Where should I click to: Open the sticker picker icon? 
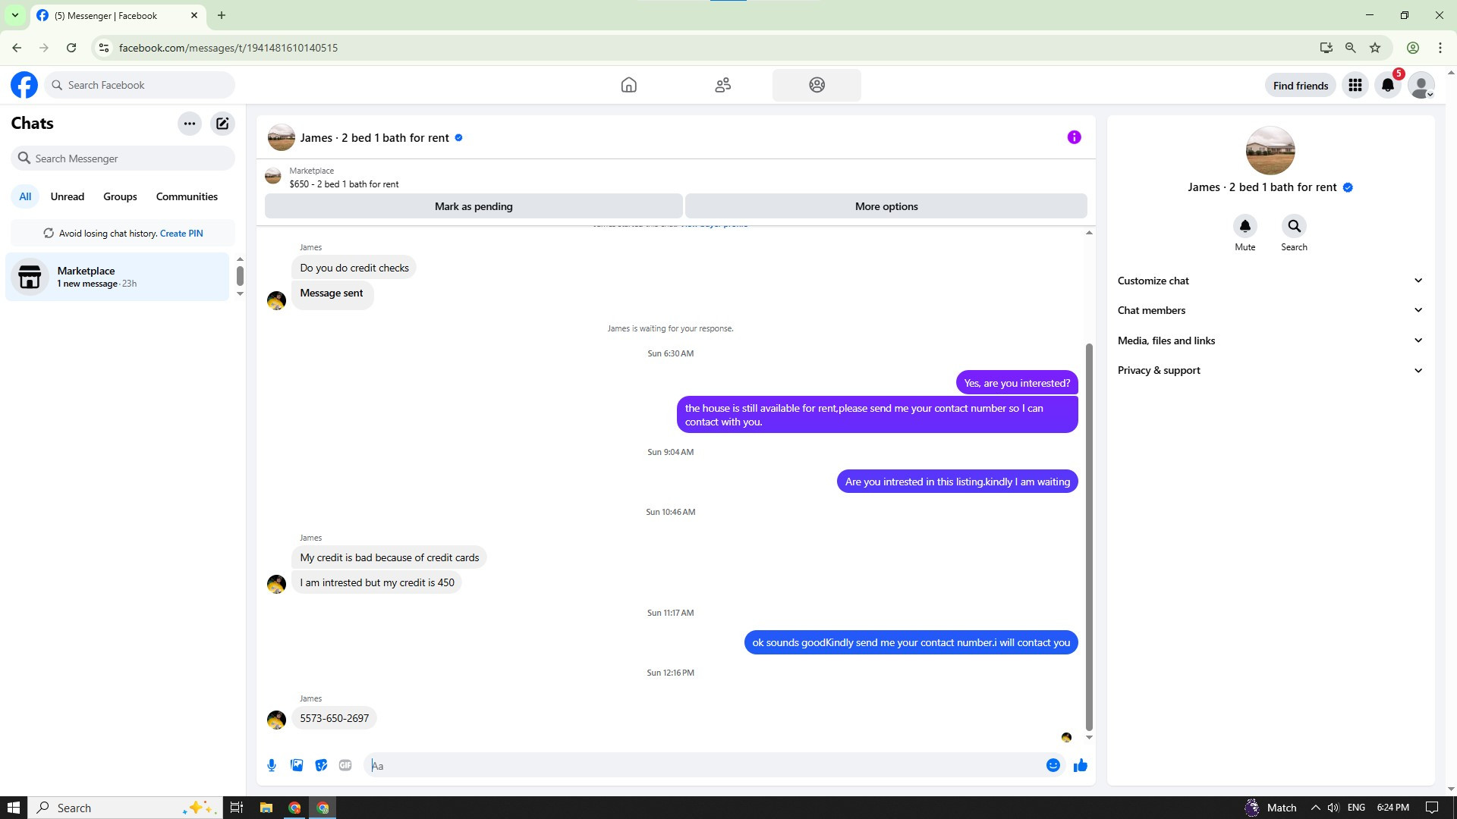[321, 765]
